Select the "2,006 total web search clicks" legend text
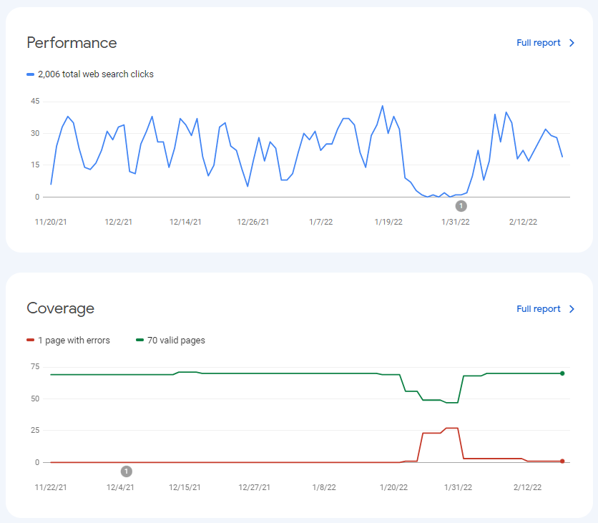Image resolution: width=598 pixels, height=523 pixels. tap(96, 74)
